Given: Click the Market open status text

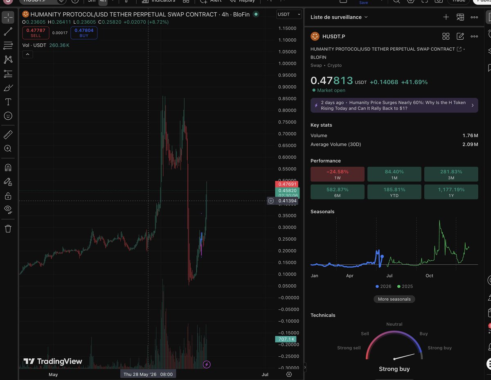Looking at the screenshot, I should coord(331,90).
